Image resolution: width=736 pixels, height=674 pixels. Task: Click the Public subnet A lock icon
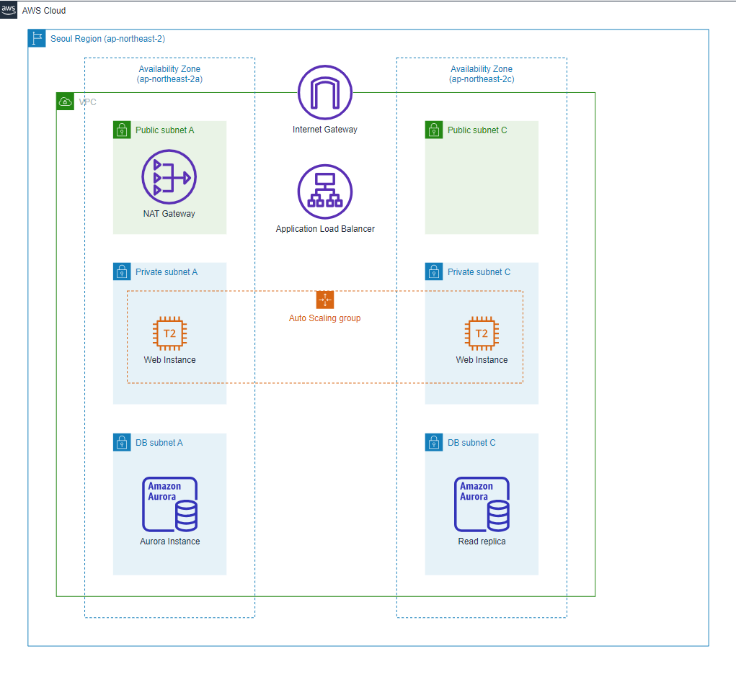click(122, 130)
